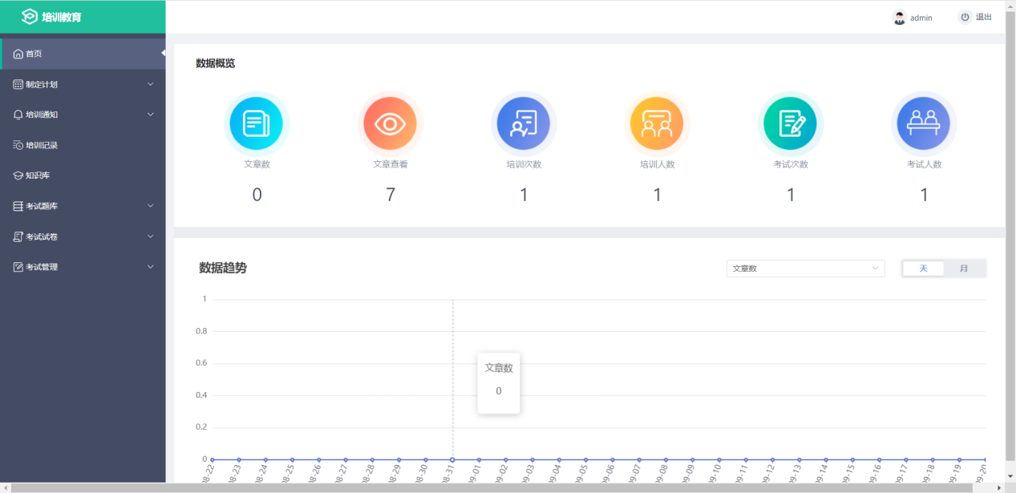Click the 退出 logout button
Image resolution: width=1016 pixels, height=493 pixels.
pyautogui.click(x=975, y=18)
